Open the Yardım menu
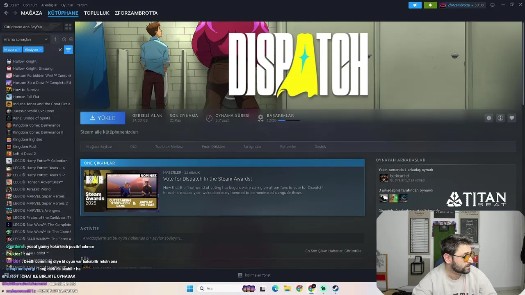525x295 pixels. click(x=82, y=5)
